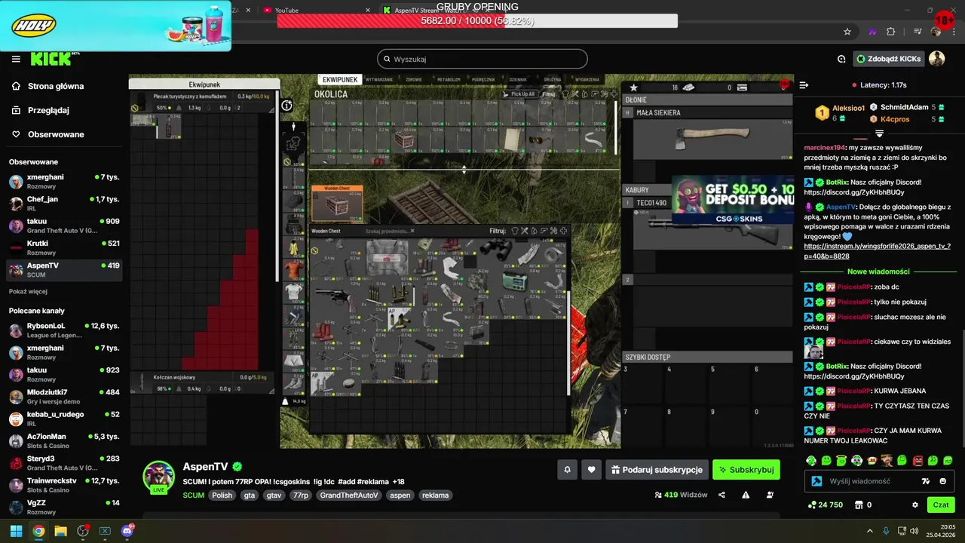
Task: Click the 7TV extension icon in browser toolbar
Action: tap(872, 32)
